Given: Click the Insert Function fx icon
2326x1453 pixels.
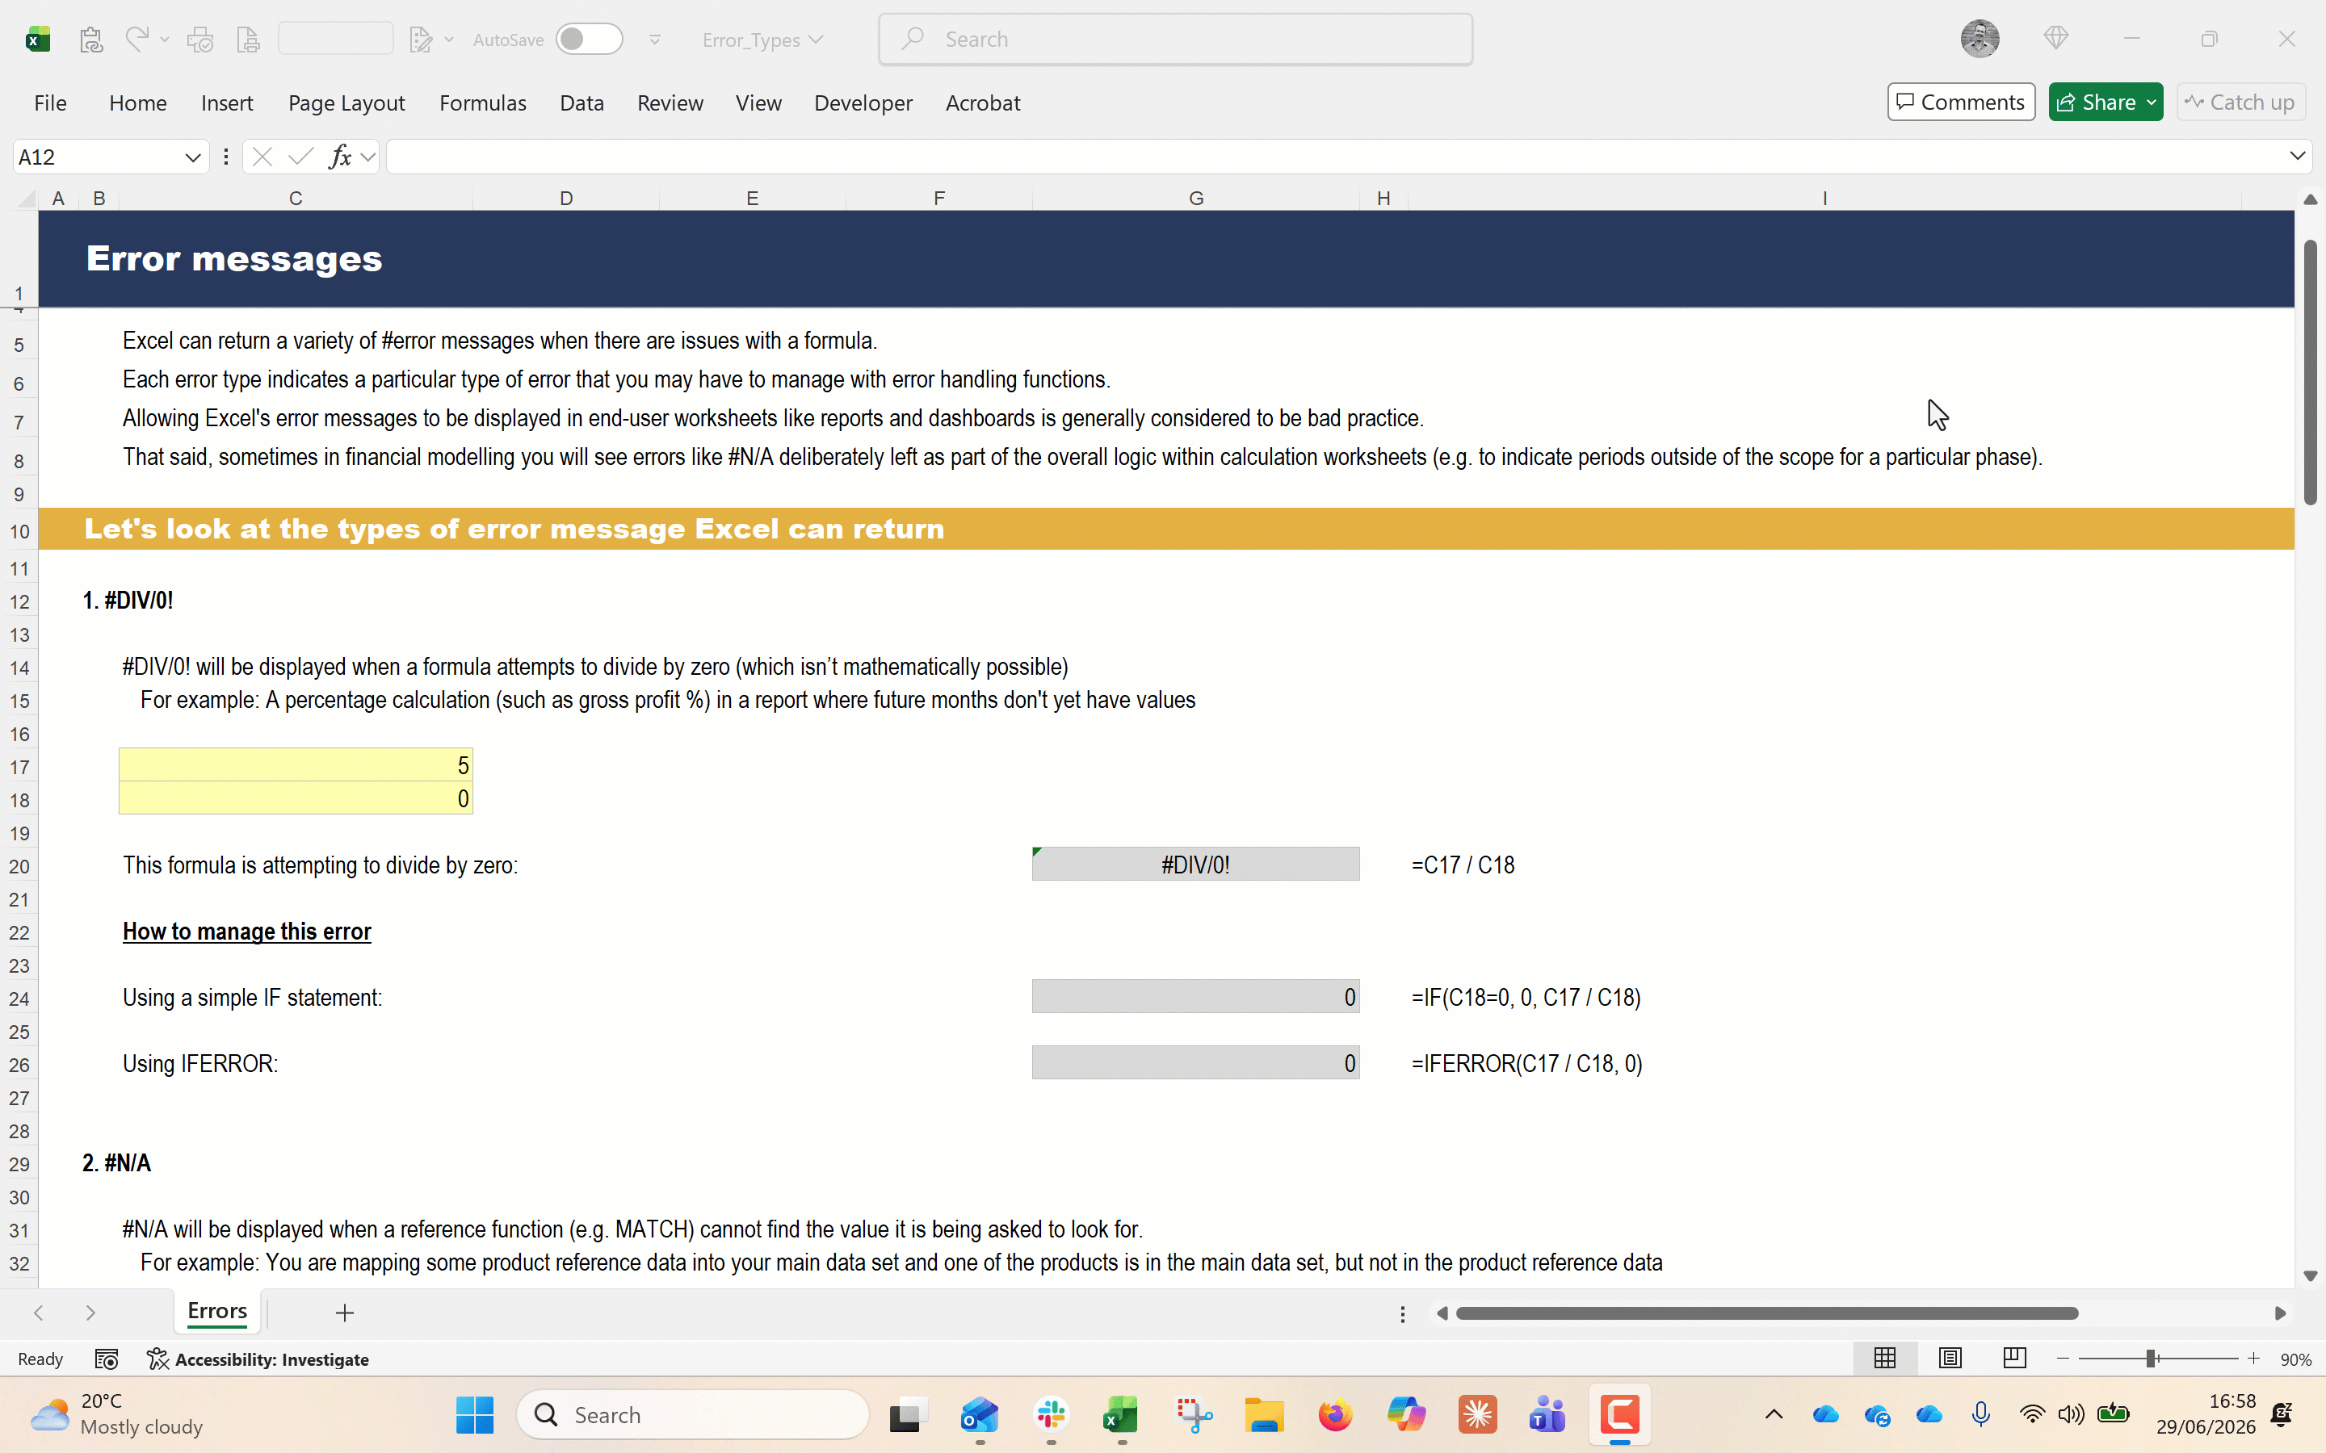Looking at the screenshot, I should pyautogui.click(x=339, y=157).
